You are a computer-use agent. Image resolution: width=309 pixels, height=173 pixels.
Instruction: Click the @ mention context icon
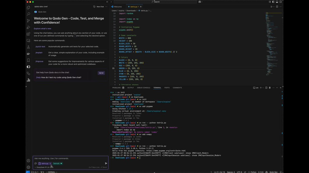tap(36, 163)
